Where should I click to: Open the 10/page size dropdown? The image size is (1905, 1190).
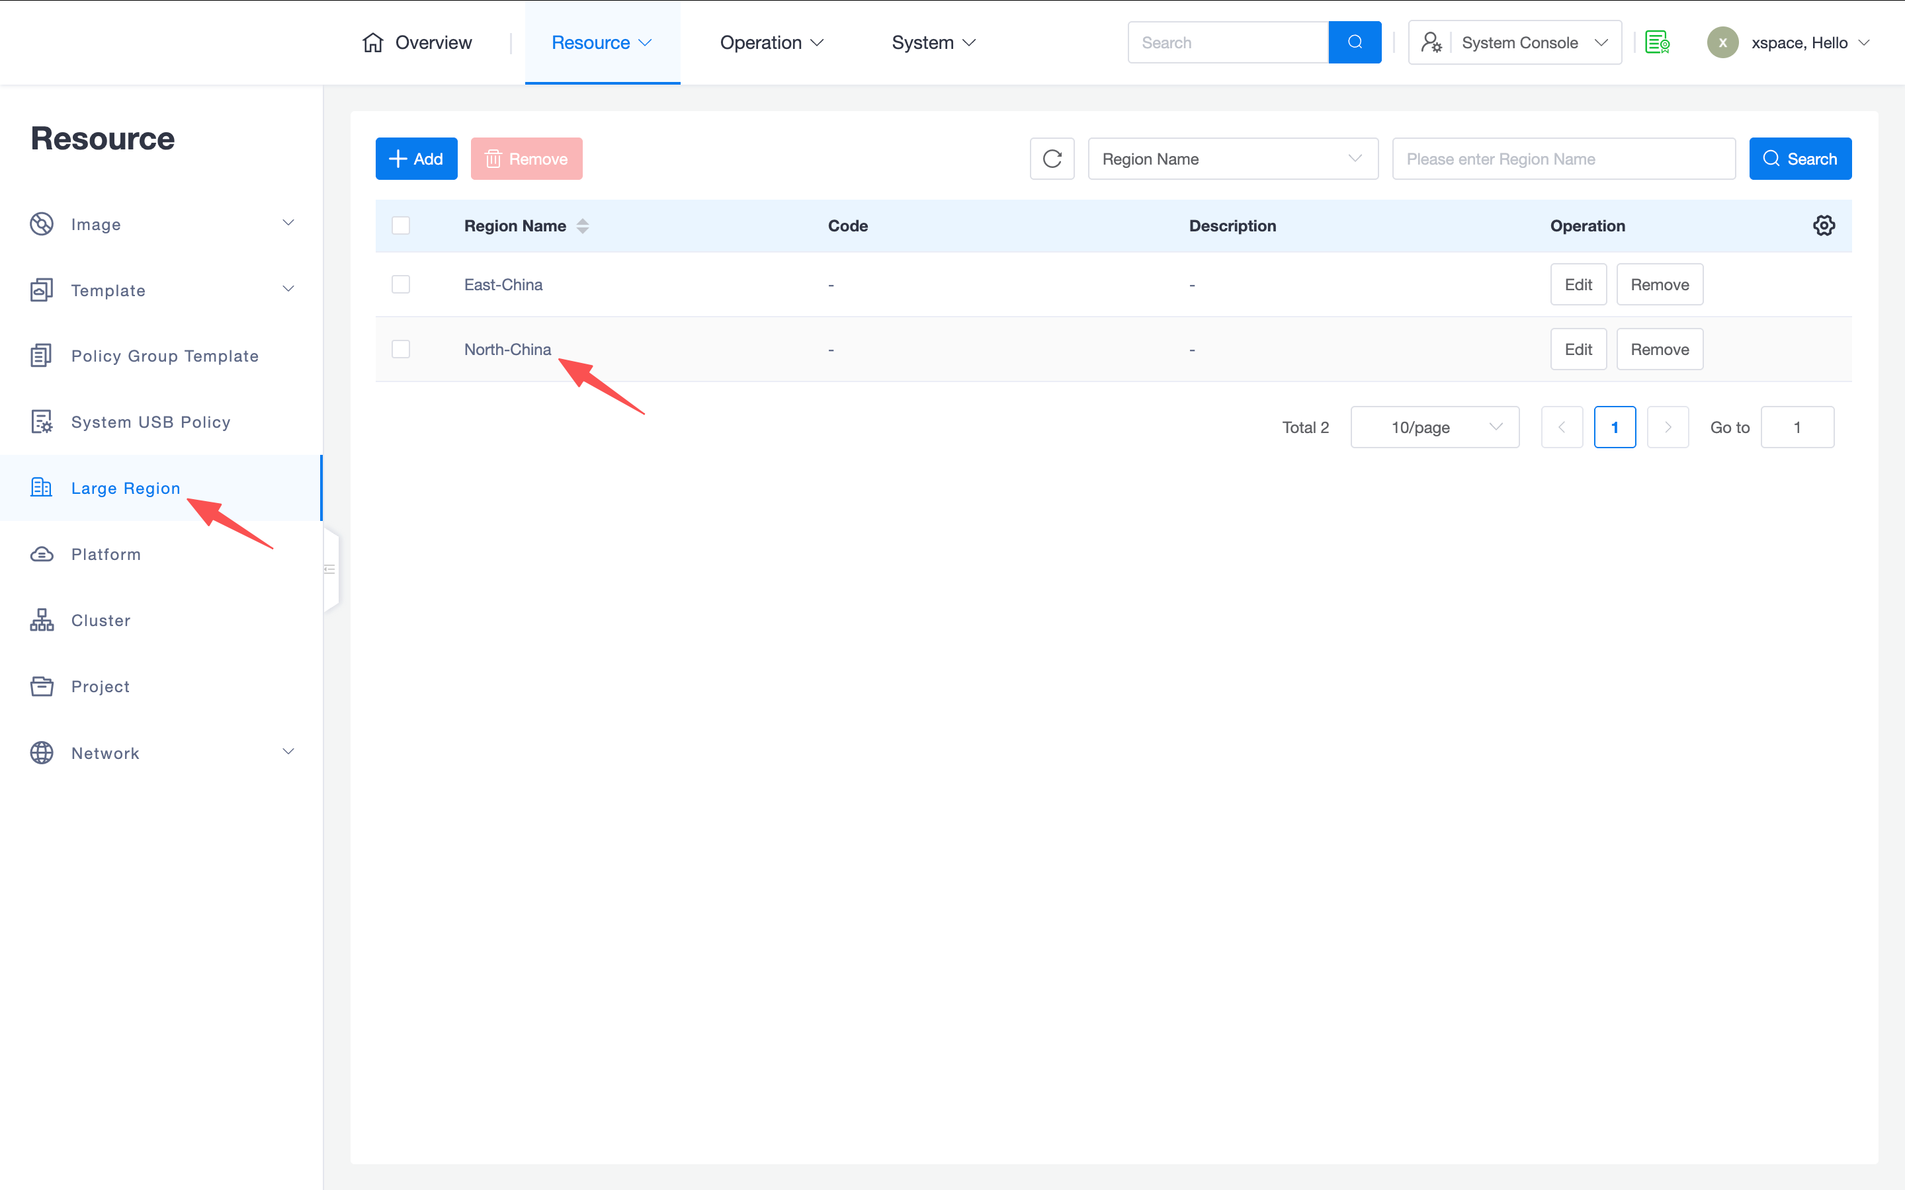coord(1434,427)
